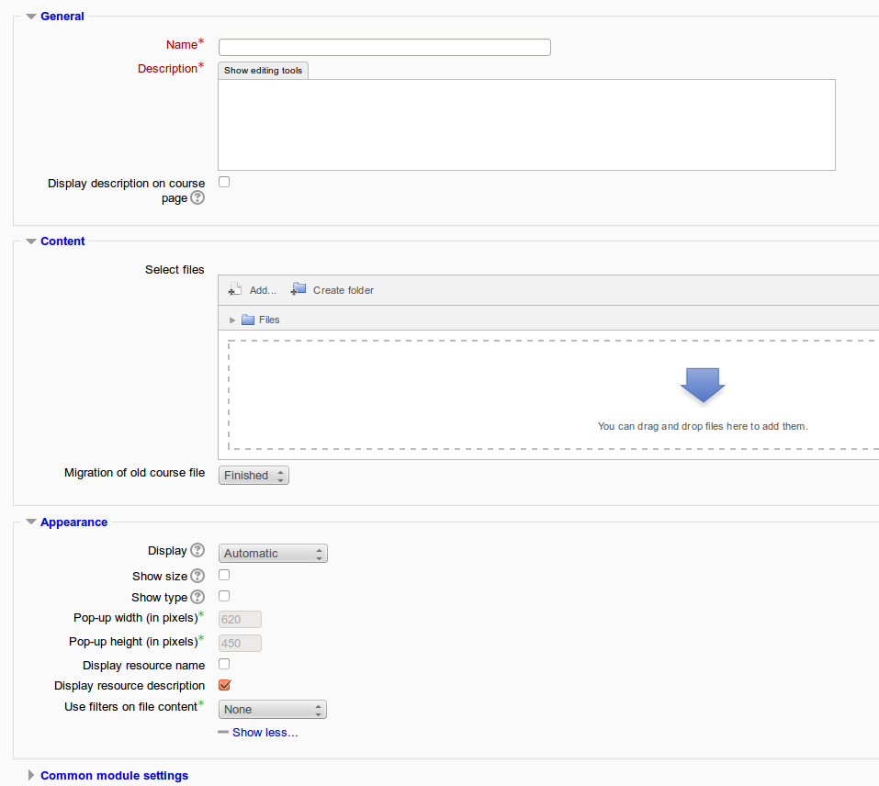Click the Files folder icon
Image resolution: width=879 pixels, height=786 pixels.
coord(248,320)
